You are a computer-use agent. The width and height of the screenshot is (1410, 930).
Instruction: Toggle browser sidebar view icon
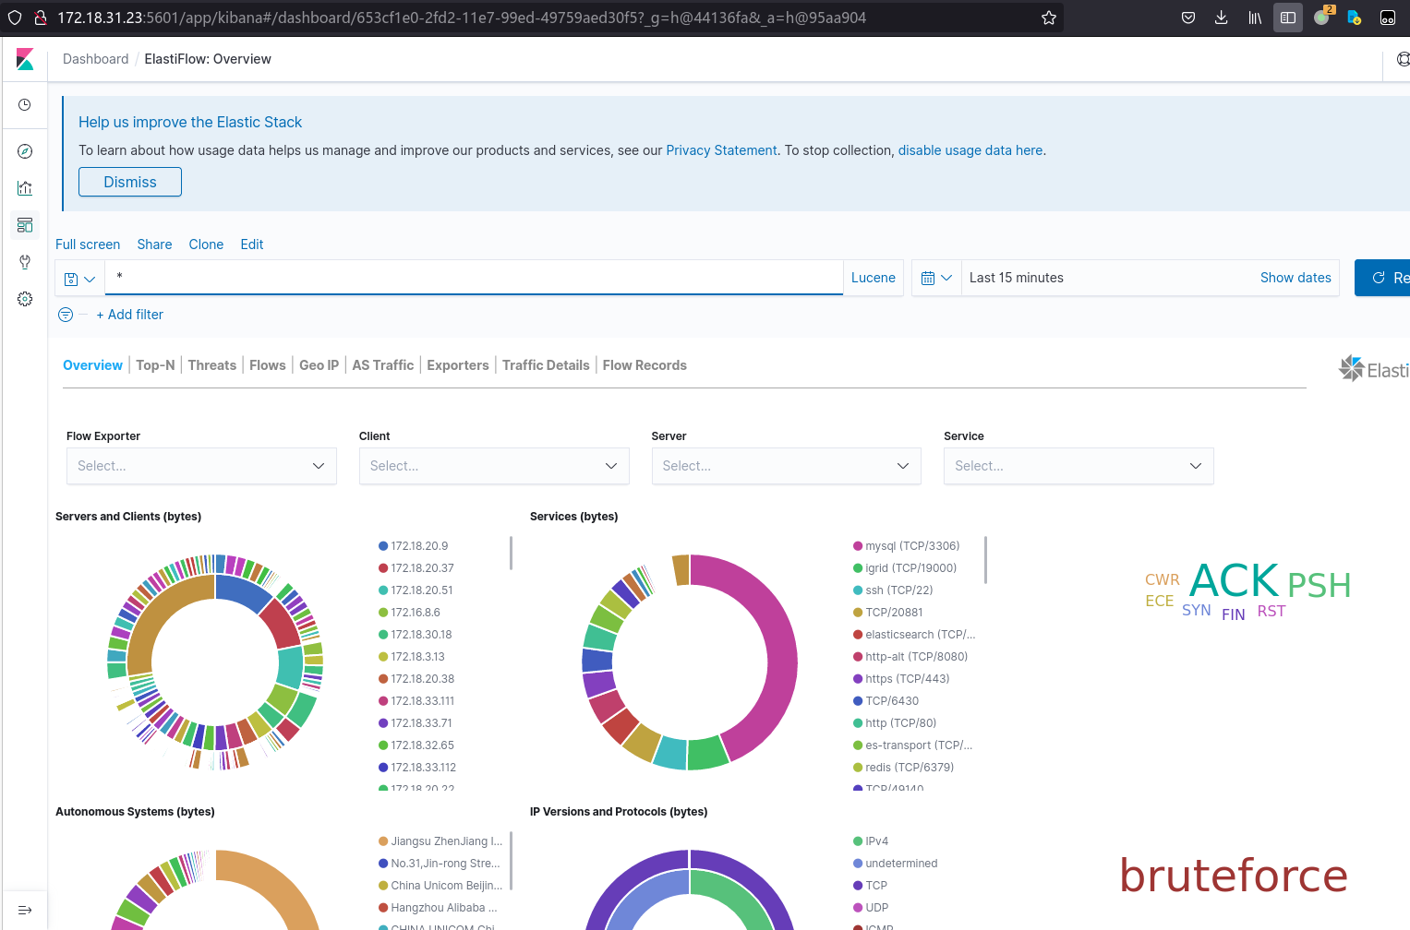pyautogui.click(x=1288, y=18)
